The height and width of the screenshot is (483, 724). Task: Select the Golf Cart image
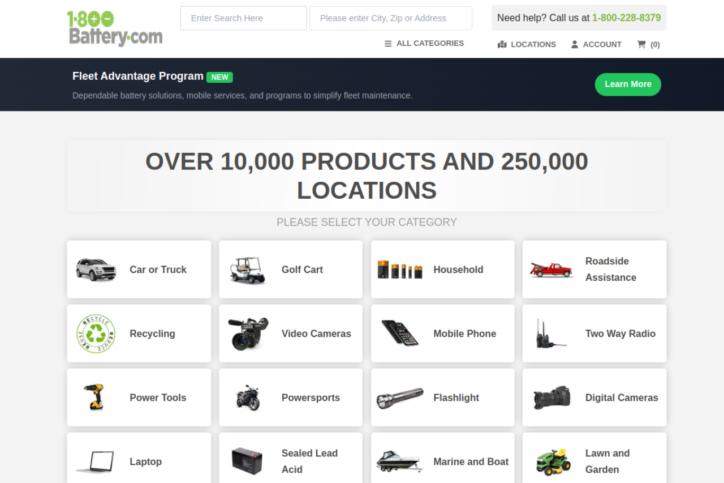coord(248,270)
